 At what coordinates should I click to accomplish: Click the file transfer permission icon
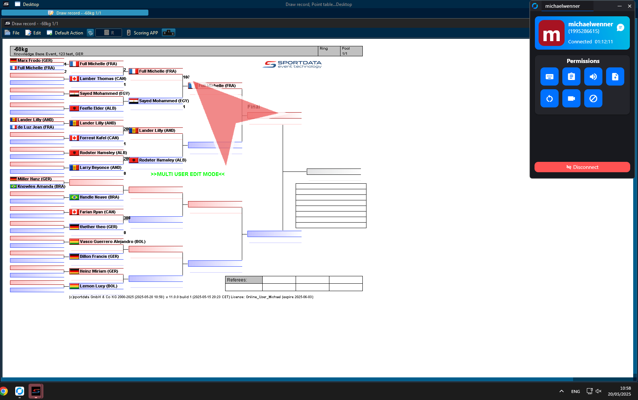[x=615, y=77]
